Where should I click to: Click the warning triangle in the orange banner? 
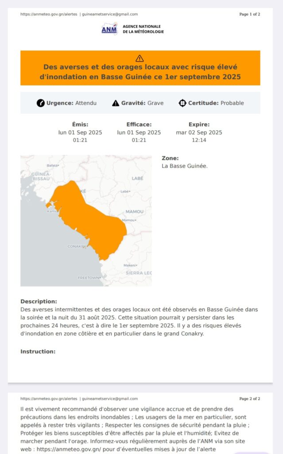pos(140,58)
